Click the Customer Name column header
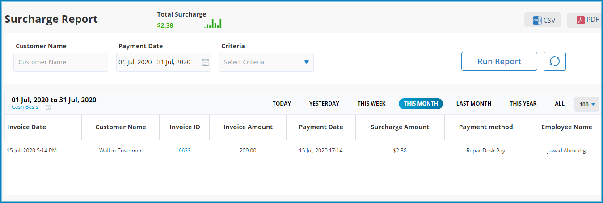Viewport: 603px width, 203px height. [x=121, y=127]
